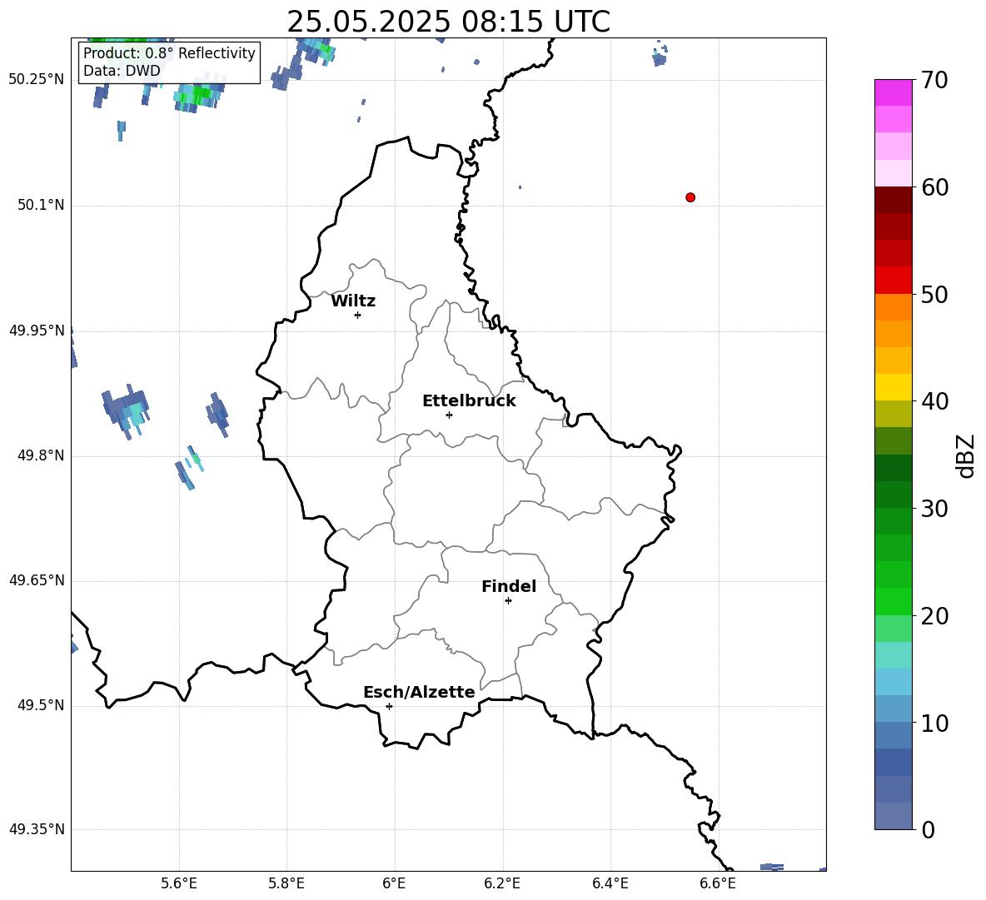The width and height of the screenshot is (986, 900).
Task: Click the 60 tick on the colorbar
Action: 934,187
